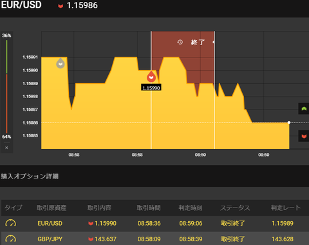The height and width of the screenshot is (245, 309).
Task: Click the gauge icon in the GBP/JPY row
Action: click(10, 239)
